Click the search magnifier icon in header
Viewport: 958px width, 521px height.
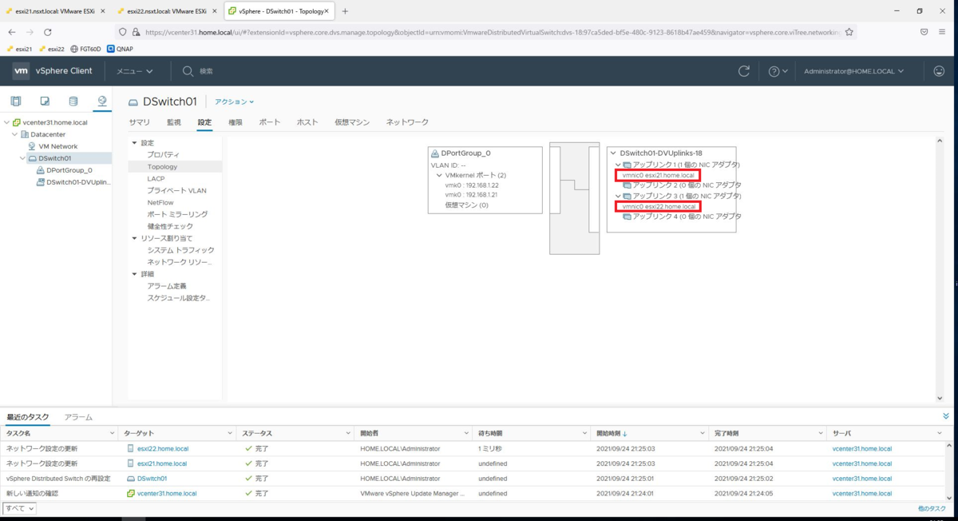[188, 71]
